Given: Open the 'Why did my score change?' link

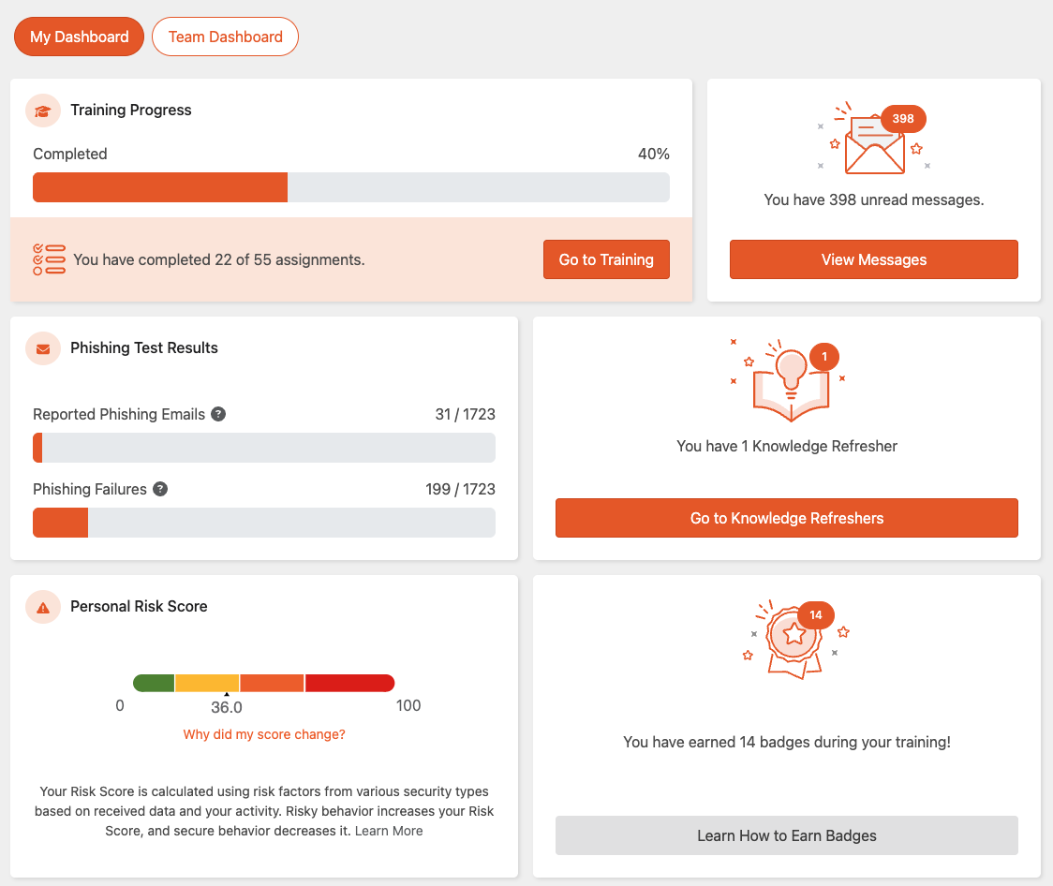Looking at the screenshot, I should [x=263, y=734].
